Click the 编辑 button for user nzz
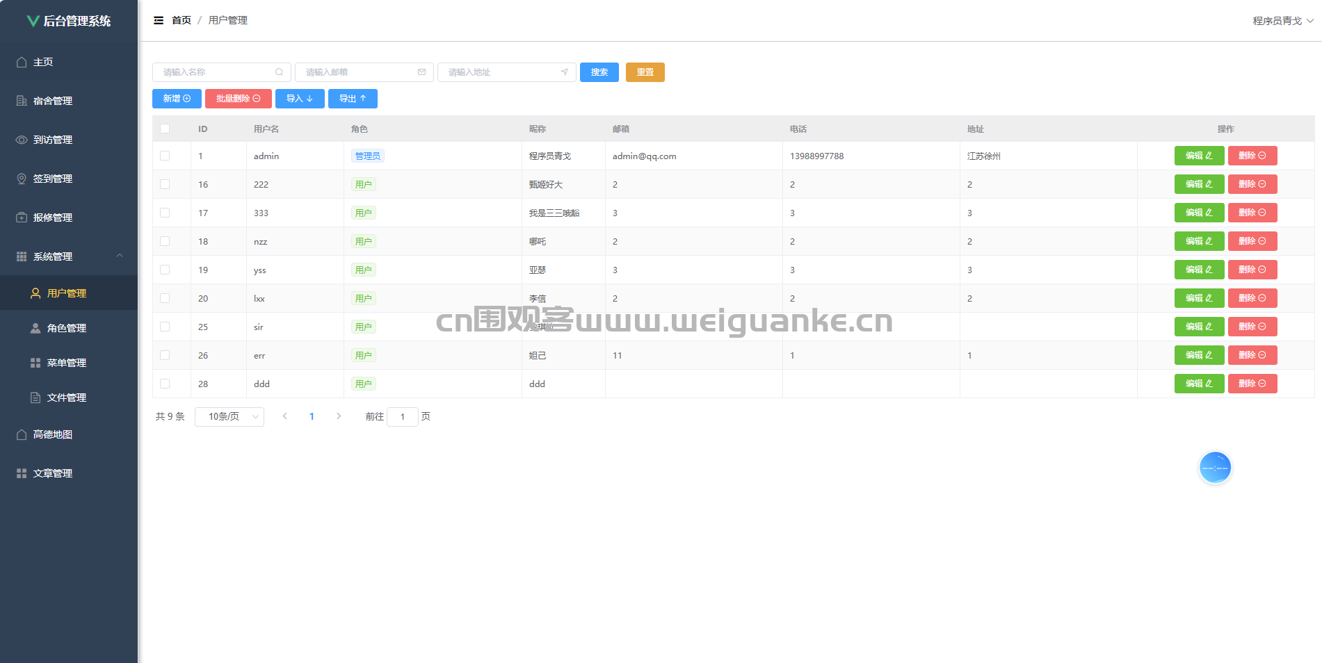The image size is (1322, 663). pyautogui.click(x=1199, y=241)
